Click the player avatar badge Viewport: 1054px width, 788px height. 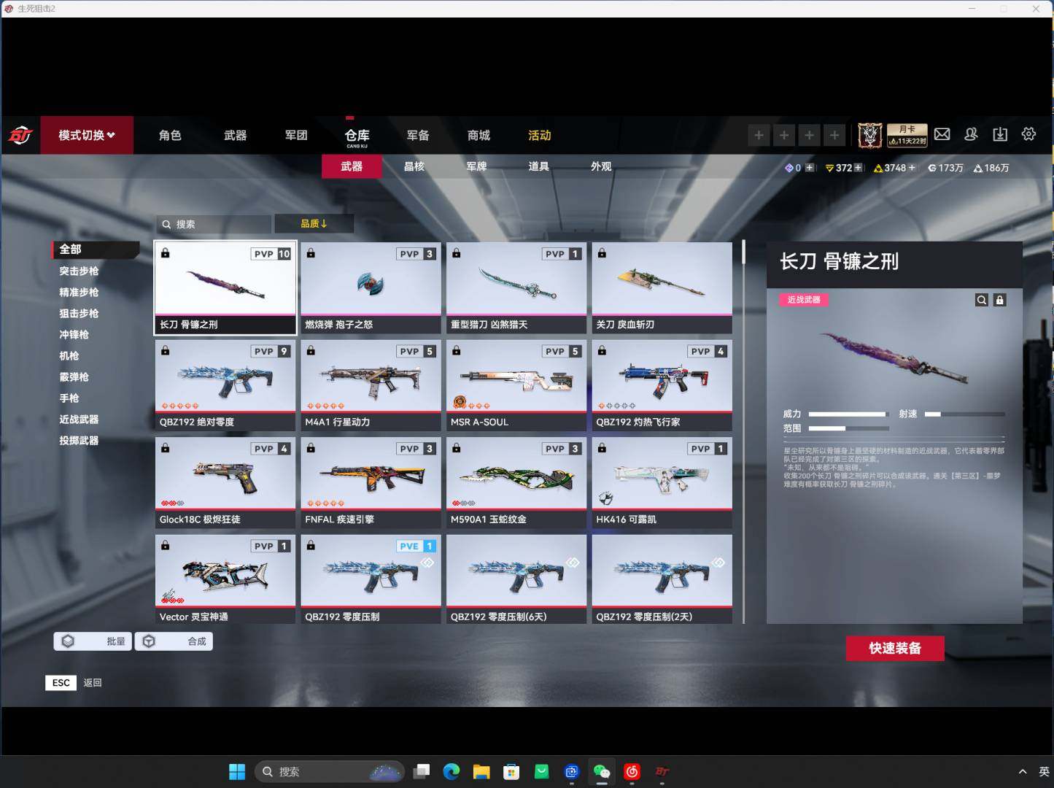coord(869,135)
